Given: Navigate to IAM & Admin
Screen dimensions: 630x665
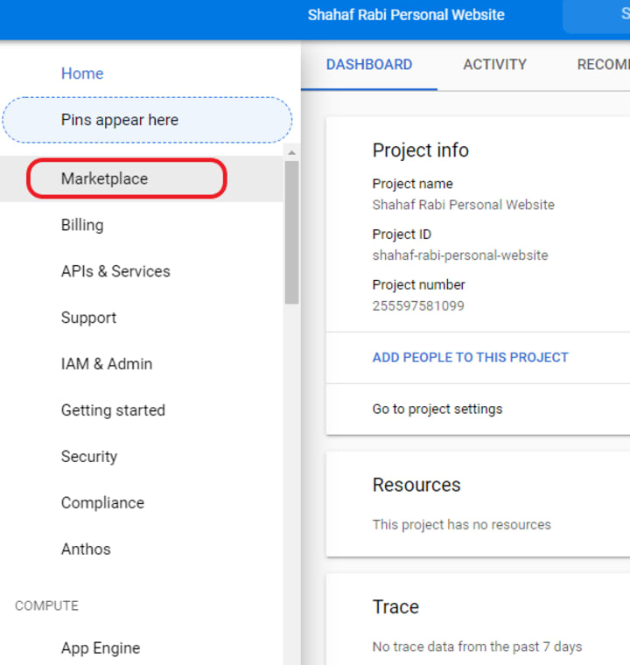Looking at the screenshot, I should pos(107,363).
